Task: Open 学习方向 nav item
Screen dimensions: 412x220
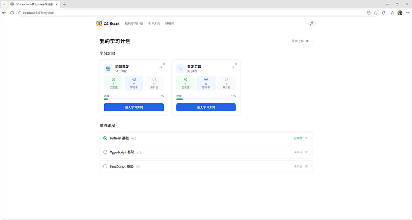Action: click(x=154, y=24)
